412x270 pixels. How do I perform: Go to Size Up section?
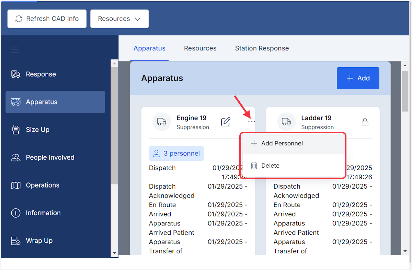pos(55,130)
